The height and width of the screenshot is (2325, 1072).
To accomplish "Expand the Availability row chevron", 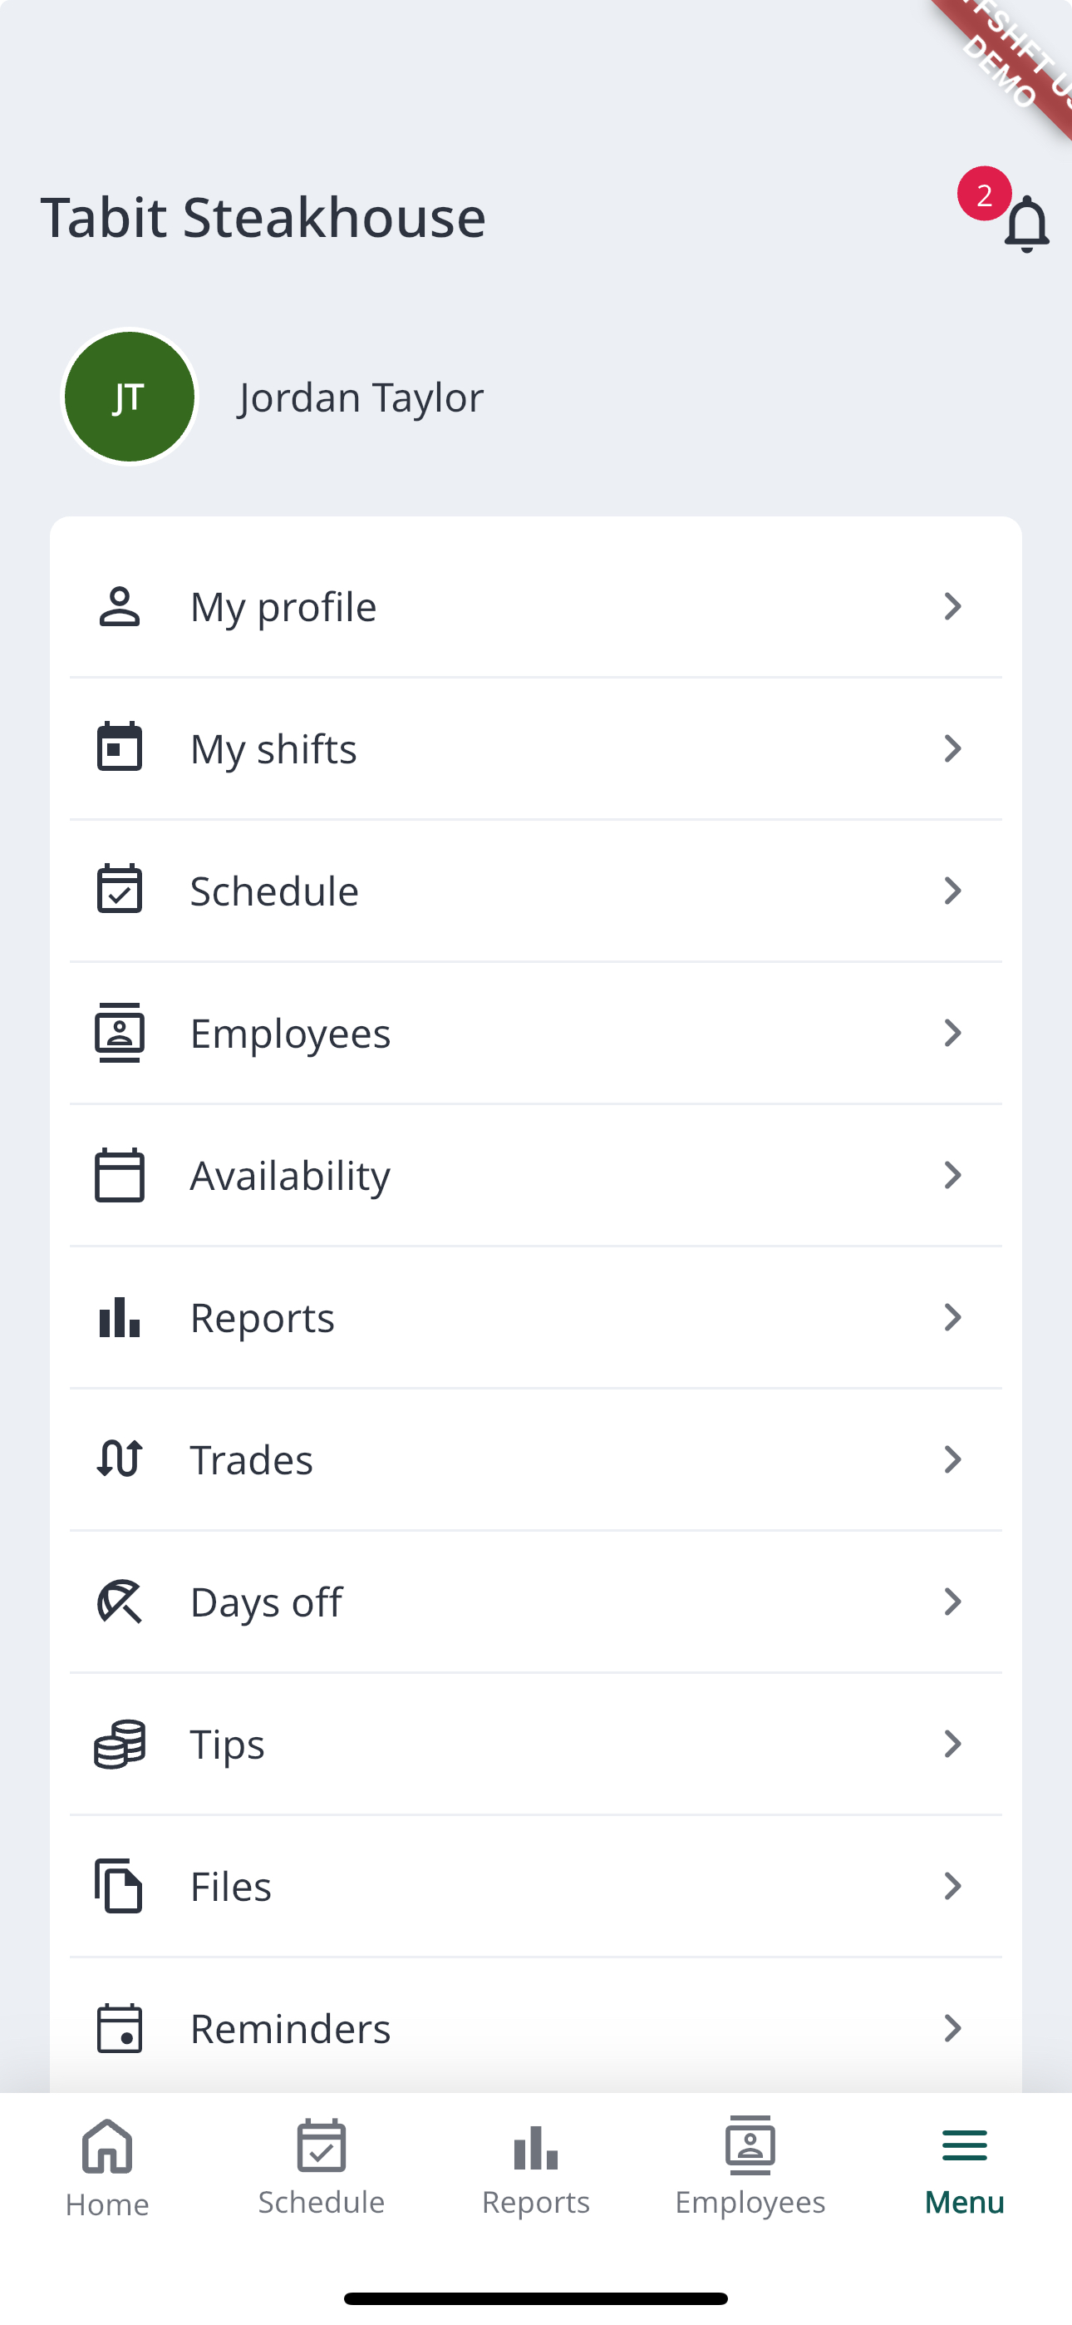I will coord(952,1175).
